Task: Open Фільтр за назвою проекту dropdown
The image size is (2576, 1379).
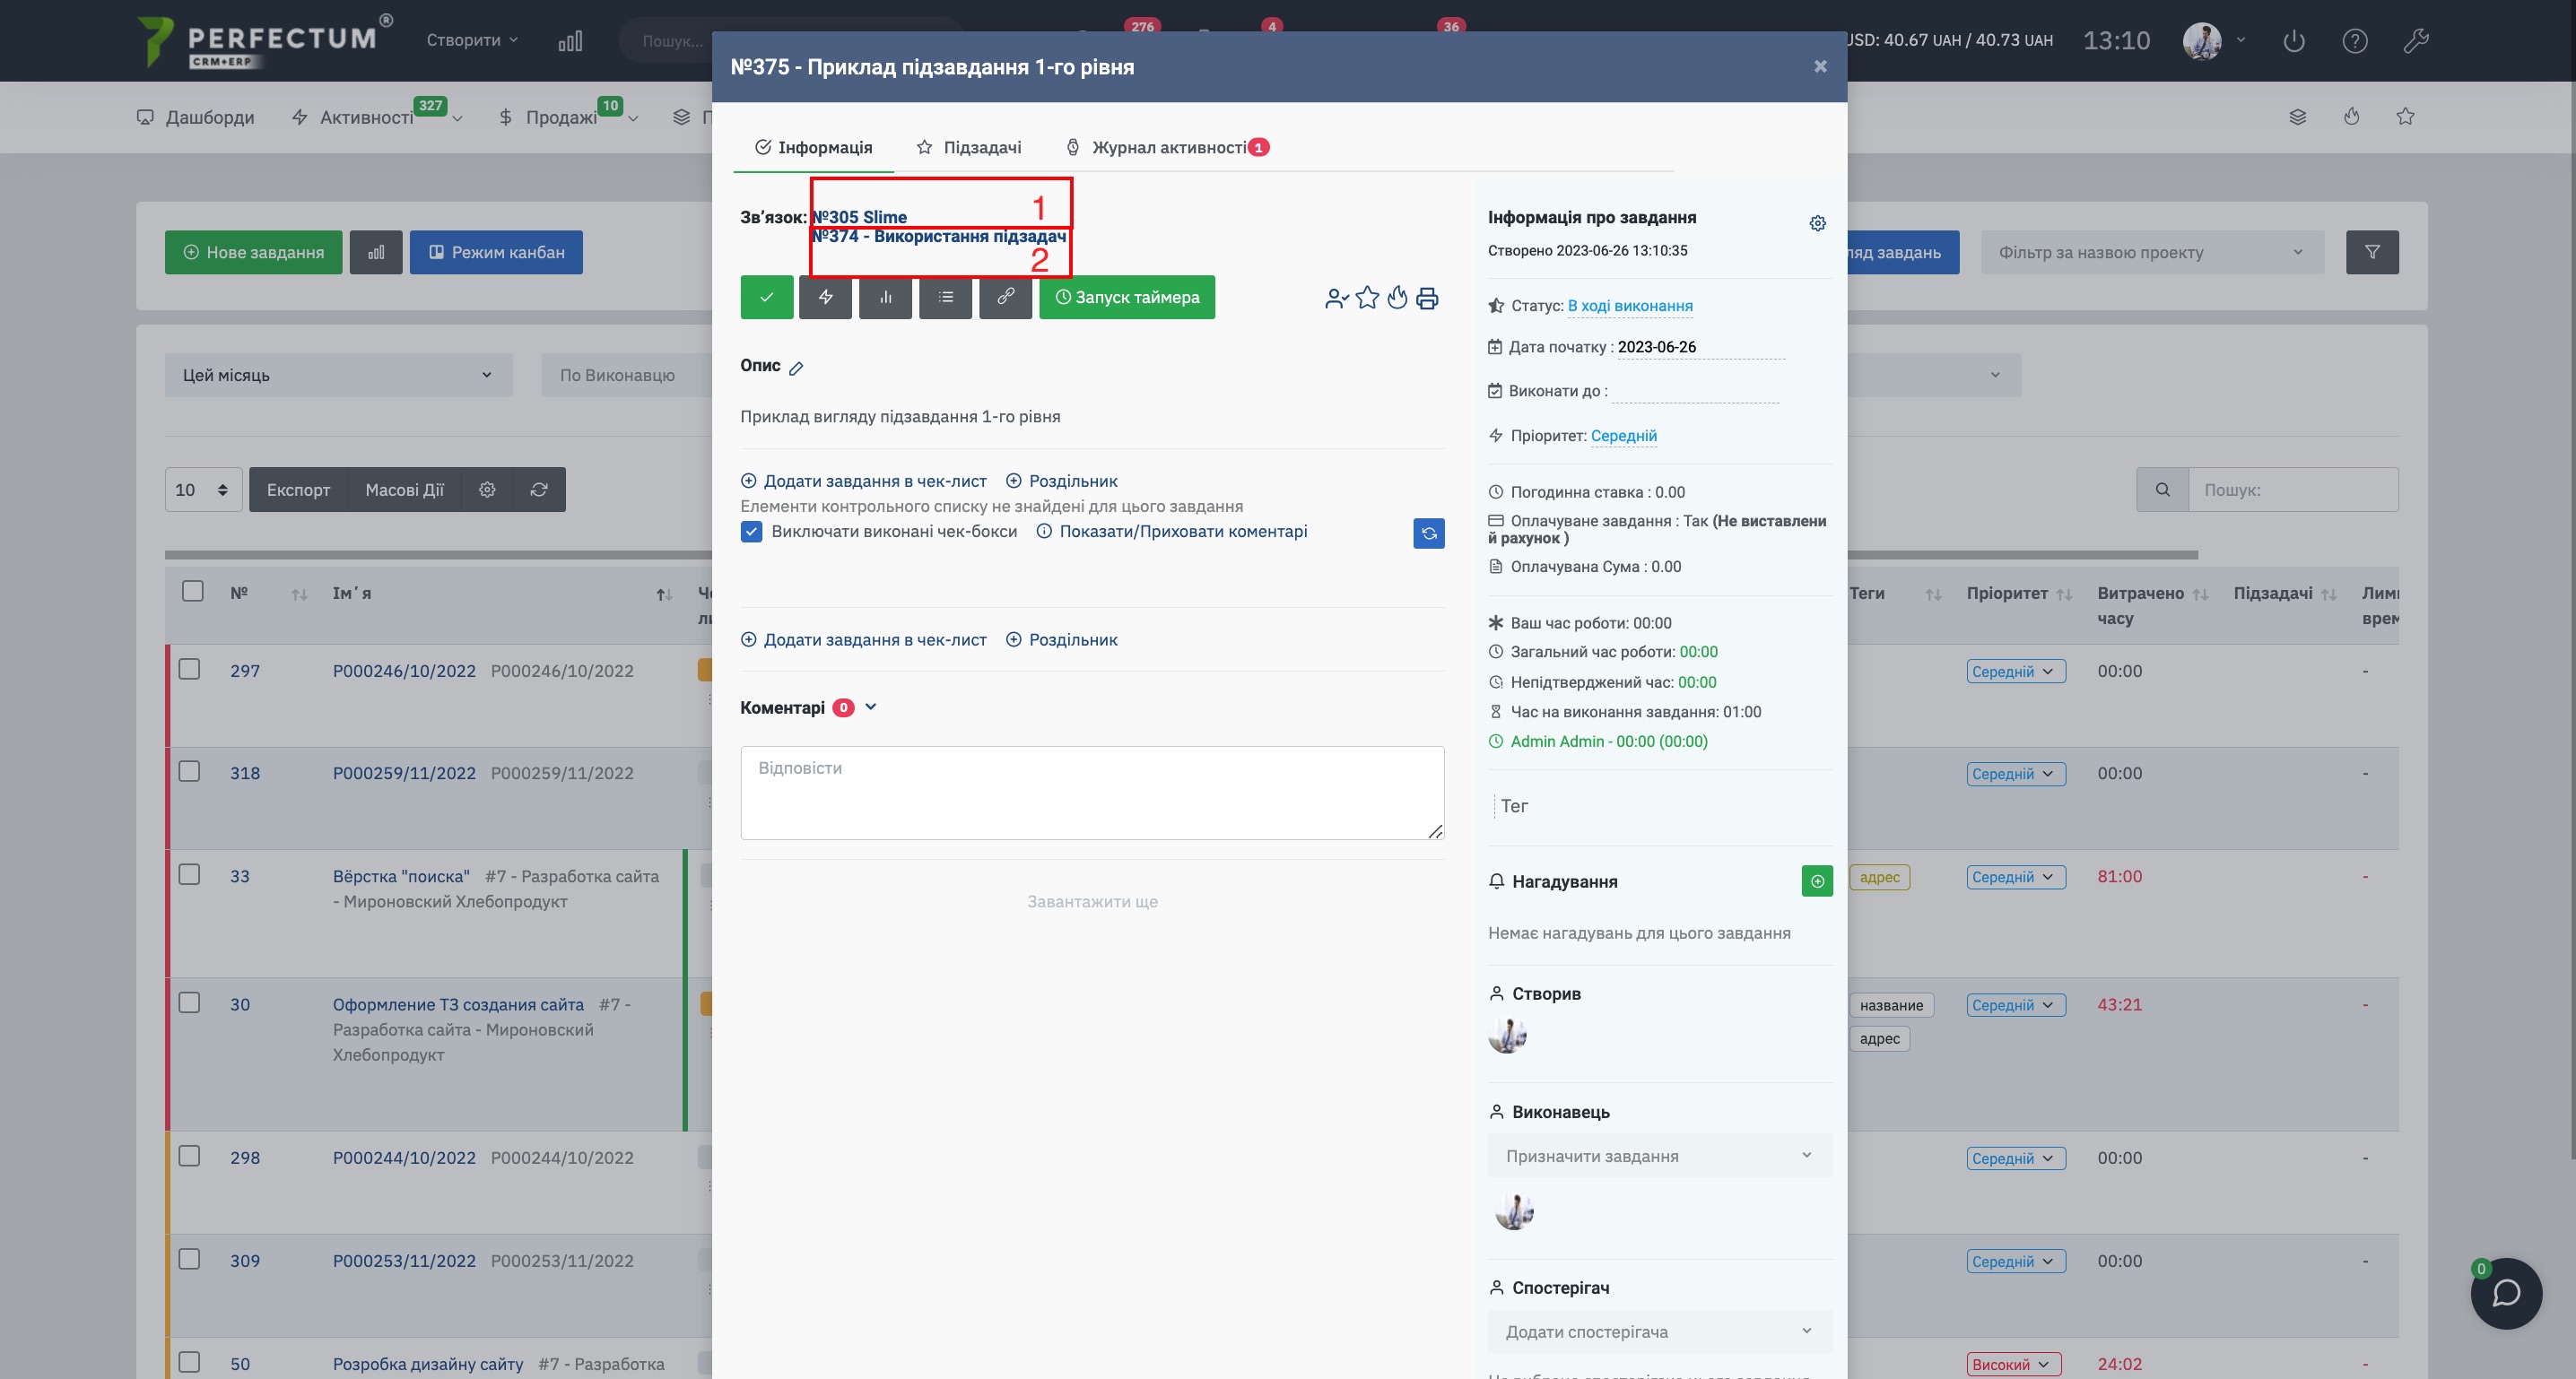Action: point(2152,252)
